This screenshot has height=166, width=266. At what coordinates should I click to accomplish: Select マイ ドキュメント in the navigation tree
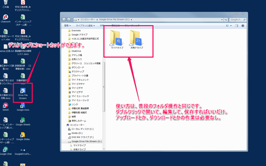pos(80,80)
